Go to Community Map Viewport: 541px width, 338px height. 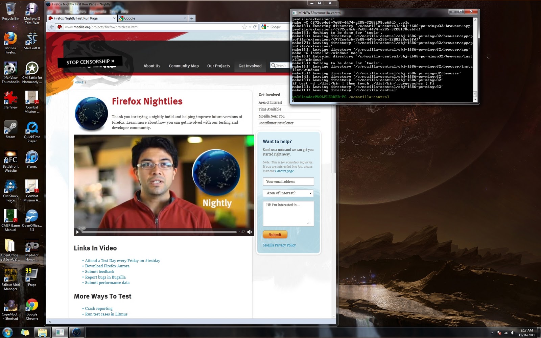(x=184, y=66)
